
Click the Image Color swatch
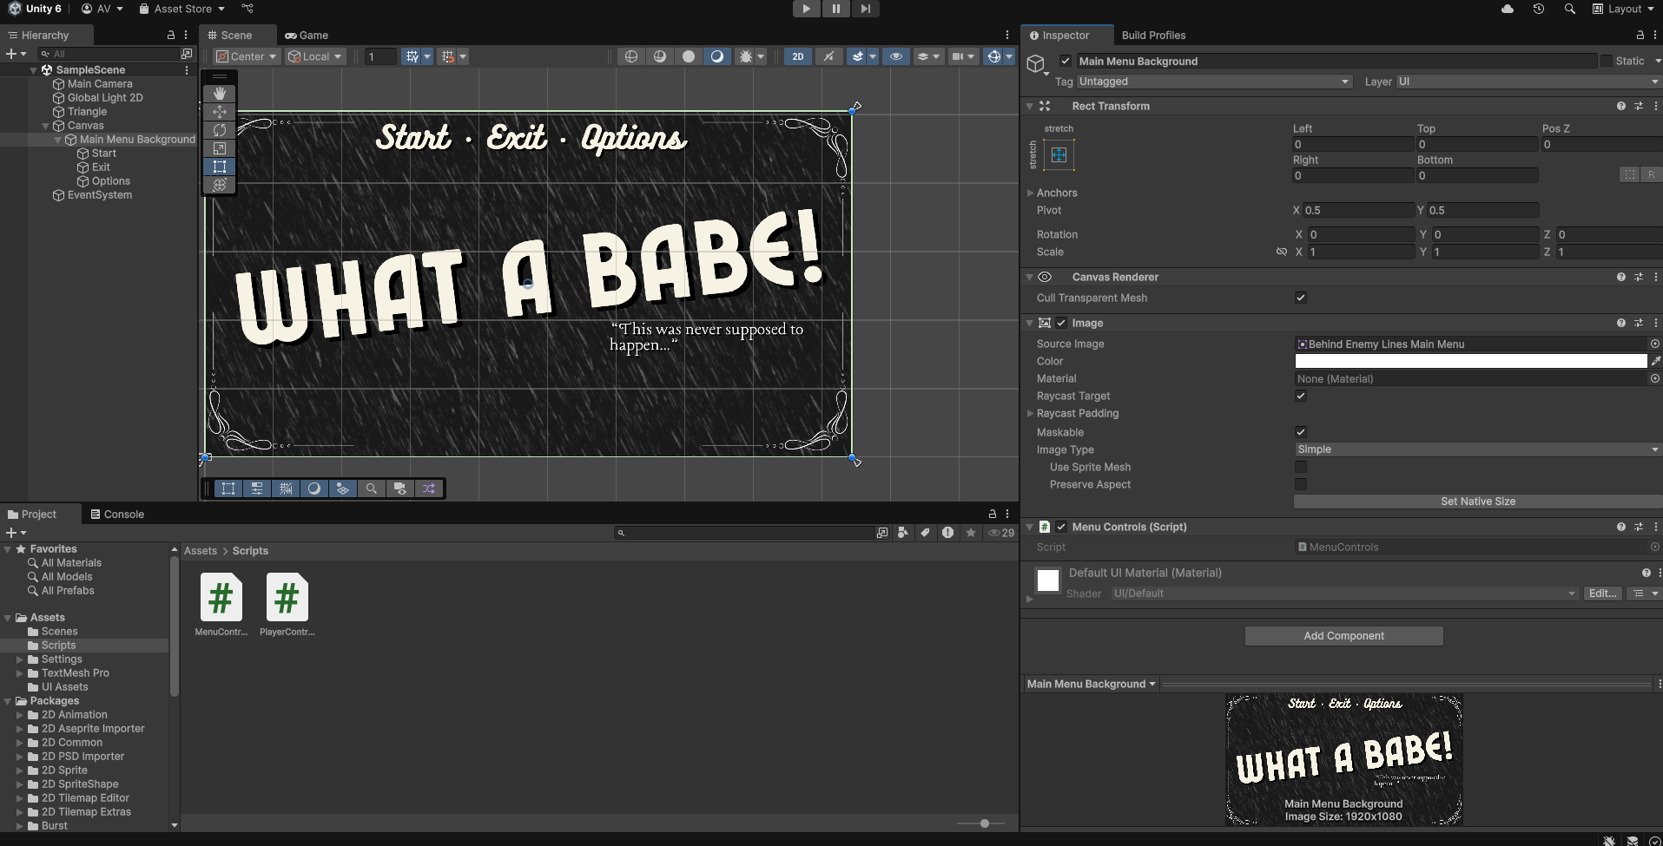(x=1470, y=361)
